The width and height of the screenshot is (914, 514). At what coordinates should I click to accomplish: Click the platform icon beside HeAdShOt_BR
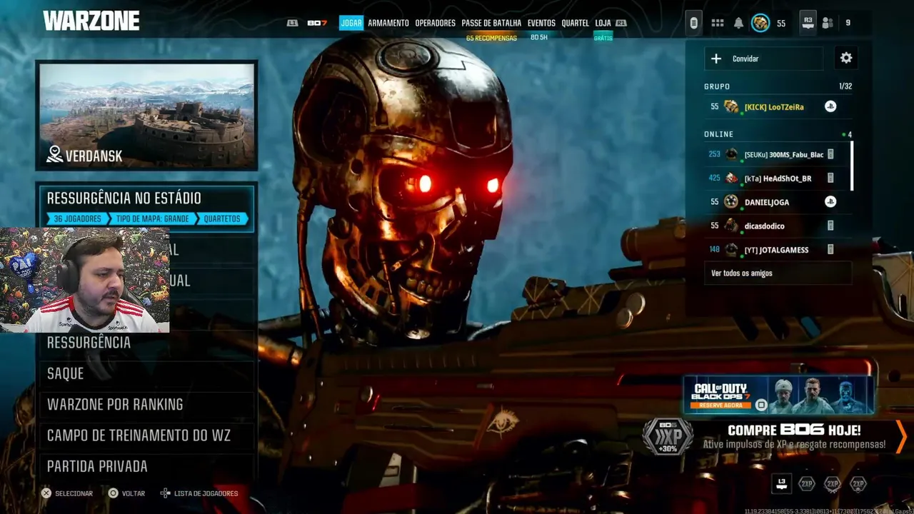pyautogui.click(x=830, y=178)
